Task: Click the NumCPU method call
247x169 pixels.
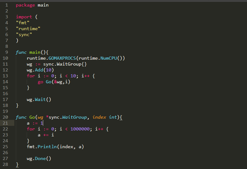Action: [109, 58]
